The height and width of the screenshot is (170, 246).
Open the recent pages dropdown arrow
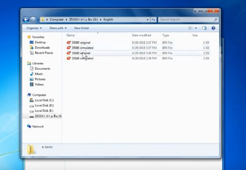(x=38, y=20)
